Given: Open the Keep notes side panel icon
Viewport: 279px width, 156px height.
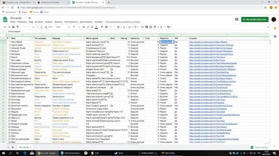Looking at the screenshot, I should click(x=275, y=28).
